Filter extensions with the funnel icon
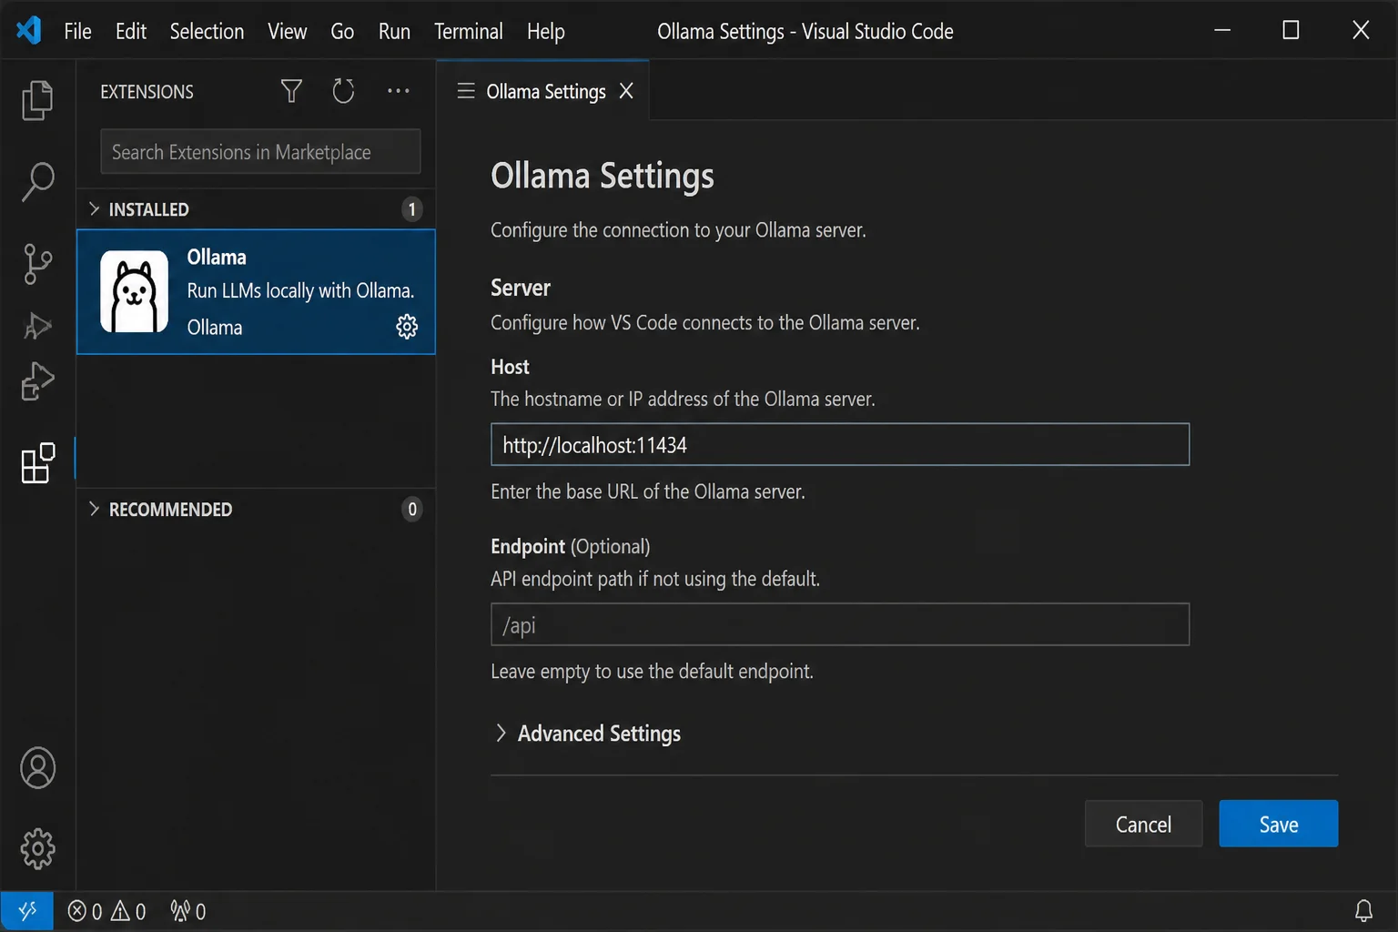The height and width of the screenshot is (932, 1398). click(291, 91)
